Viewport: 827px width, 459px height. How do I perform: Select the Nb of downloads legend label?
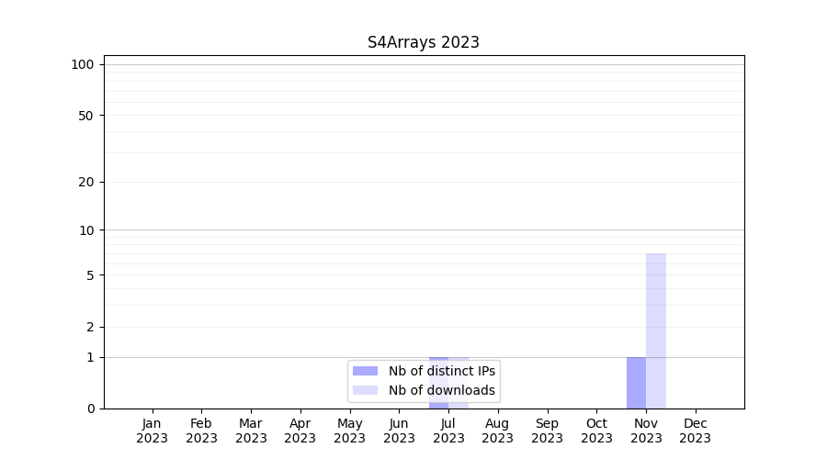(441, 390)
